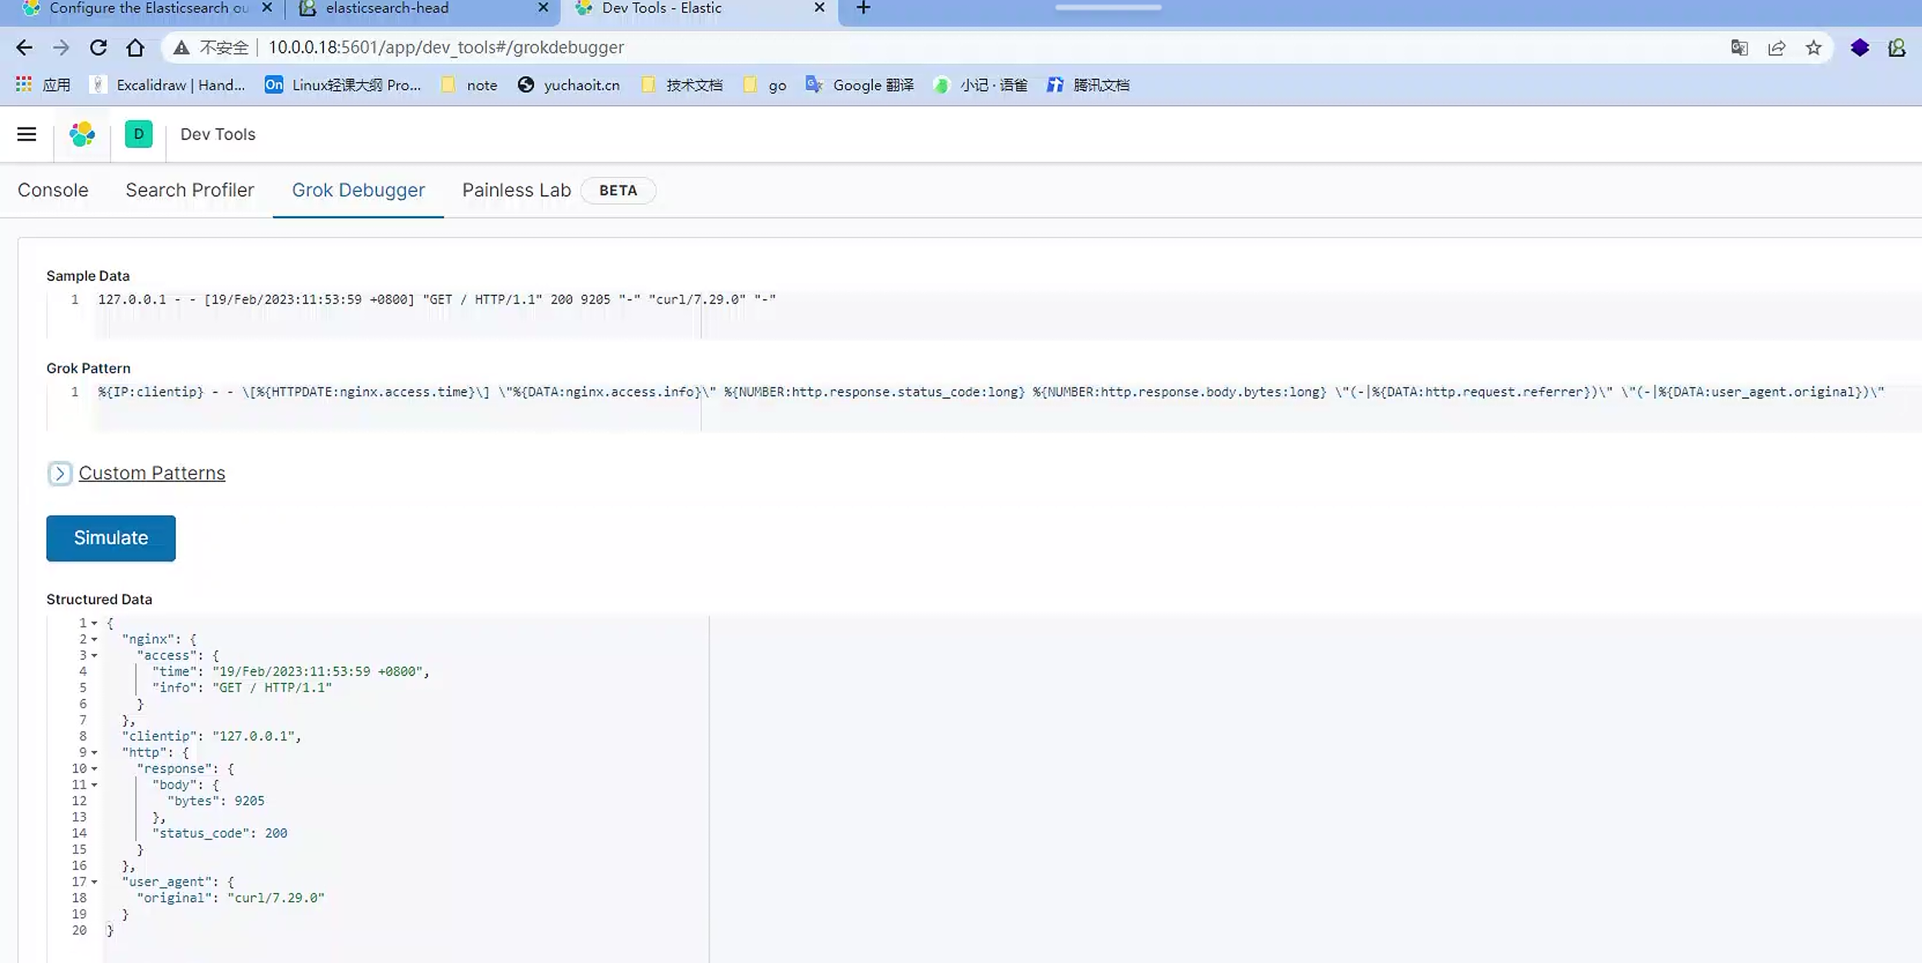Click the Elastic logo icon
This screenshot has height=963, width=1922.
click(x=82, y=134)
